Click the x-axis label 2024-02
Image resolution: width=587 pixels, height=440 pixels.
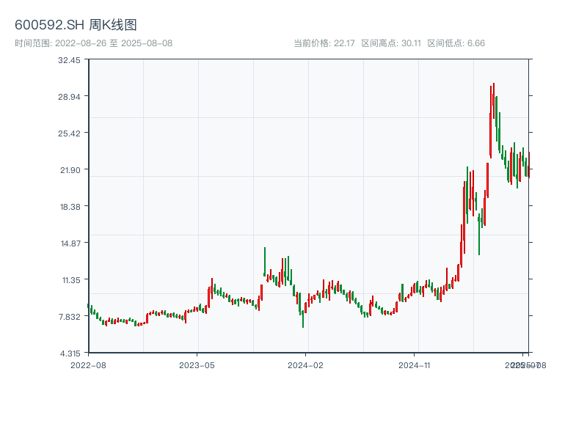[305, 365]
